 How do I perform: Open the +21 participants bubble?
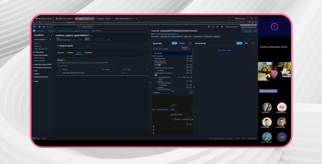282,137
